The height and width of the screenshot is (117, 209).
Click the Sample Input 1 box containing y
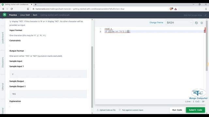tap(48, 74)
